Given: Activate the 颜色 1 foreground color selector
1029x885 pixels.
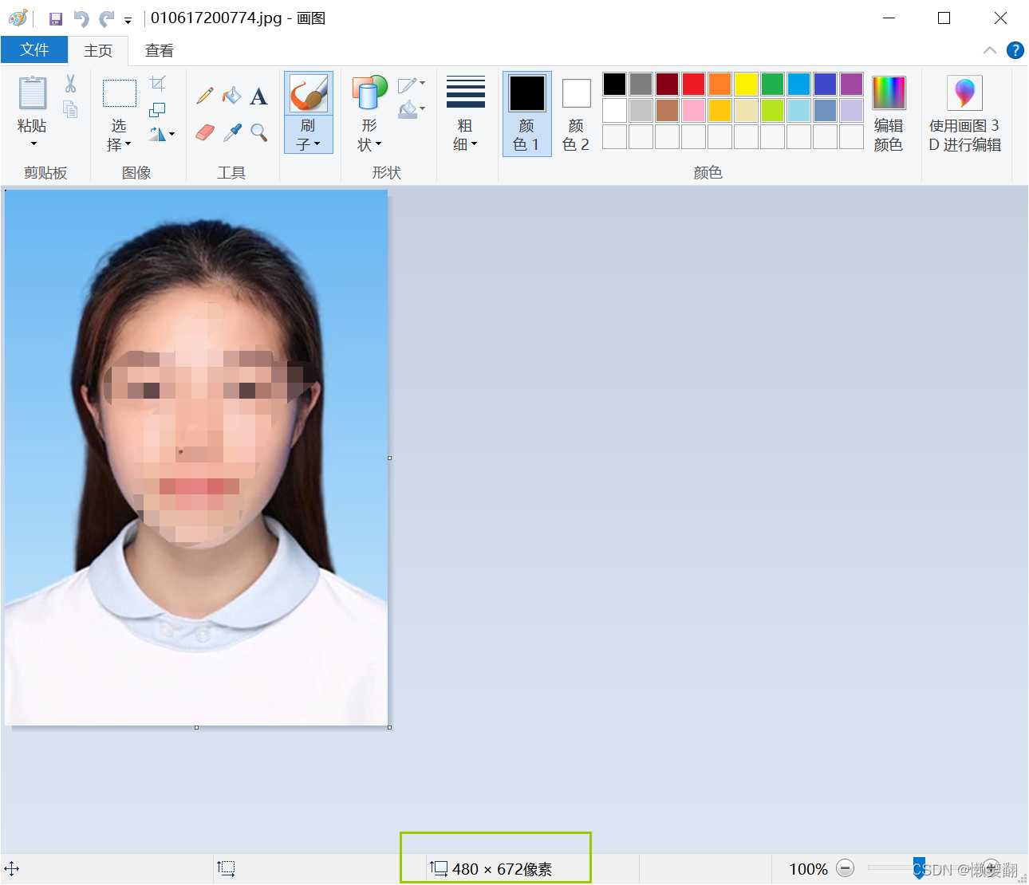Looking at the screenshot, I should (x=526, y=113).
